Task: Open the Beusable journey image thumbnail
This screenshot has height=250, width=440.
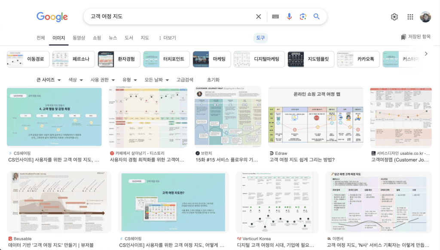Action: (x=58, y=202)
